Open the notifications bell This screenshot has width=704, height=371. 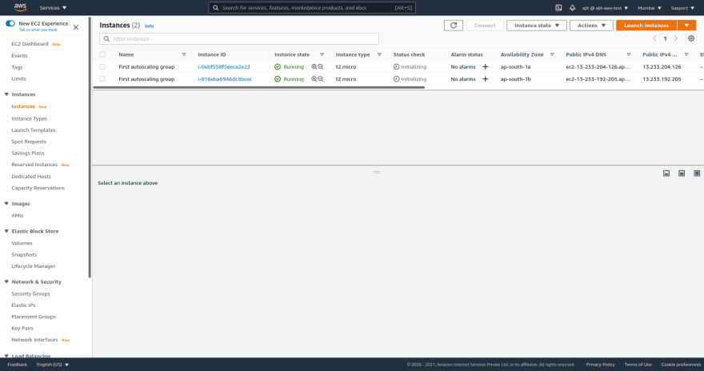572,8
